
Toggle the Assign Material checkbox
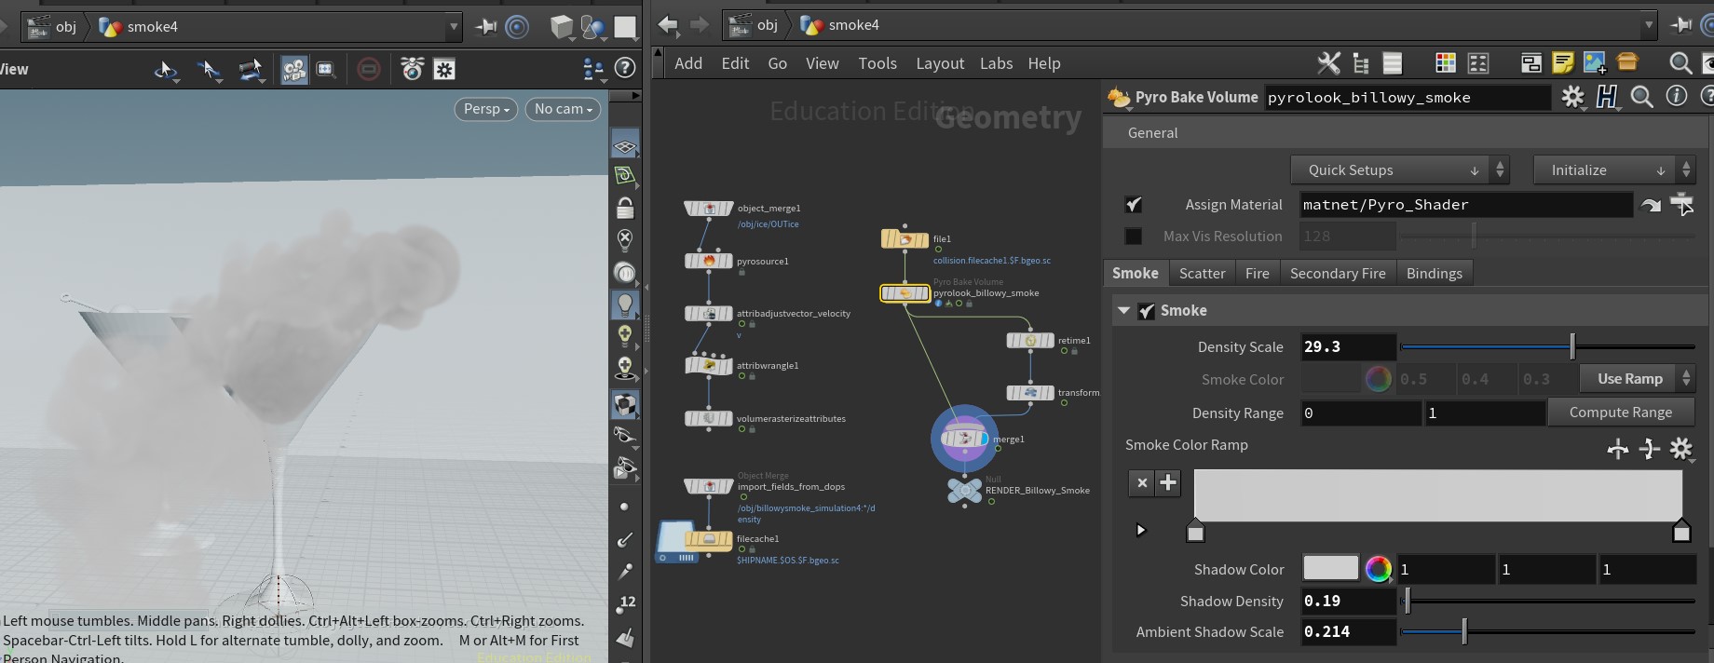(x=1134, y=205)
